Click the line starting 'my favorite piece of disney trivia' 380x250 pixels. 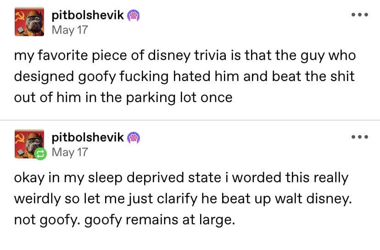(x=184, y=56)
